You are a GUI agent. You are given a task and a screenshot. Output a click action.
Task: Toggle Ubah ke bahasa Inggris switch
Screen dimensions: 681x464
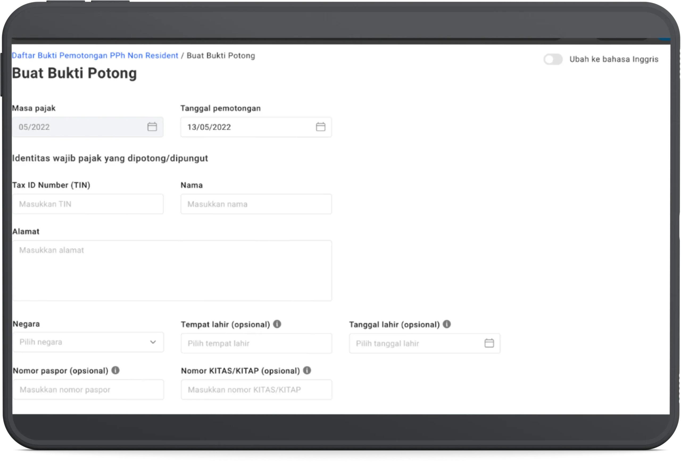pyautogui.click(x=553, y=59)
